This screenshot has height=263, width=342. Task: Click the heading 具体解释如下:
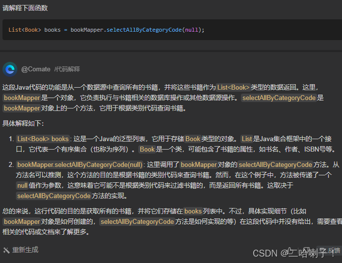(x=23, y=123)
